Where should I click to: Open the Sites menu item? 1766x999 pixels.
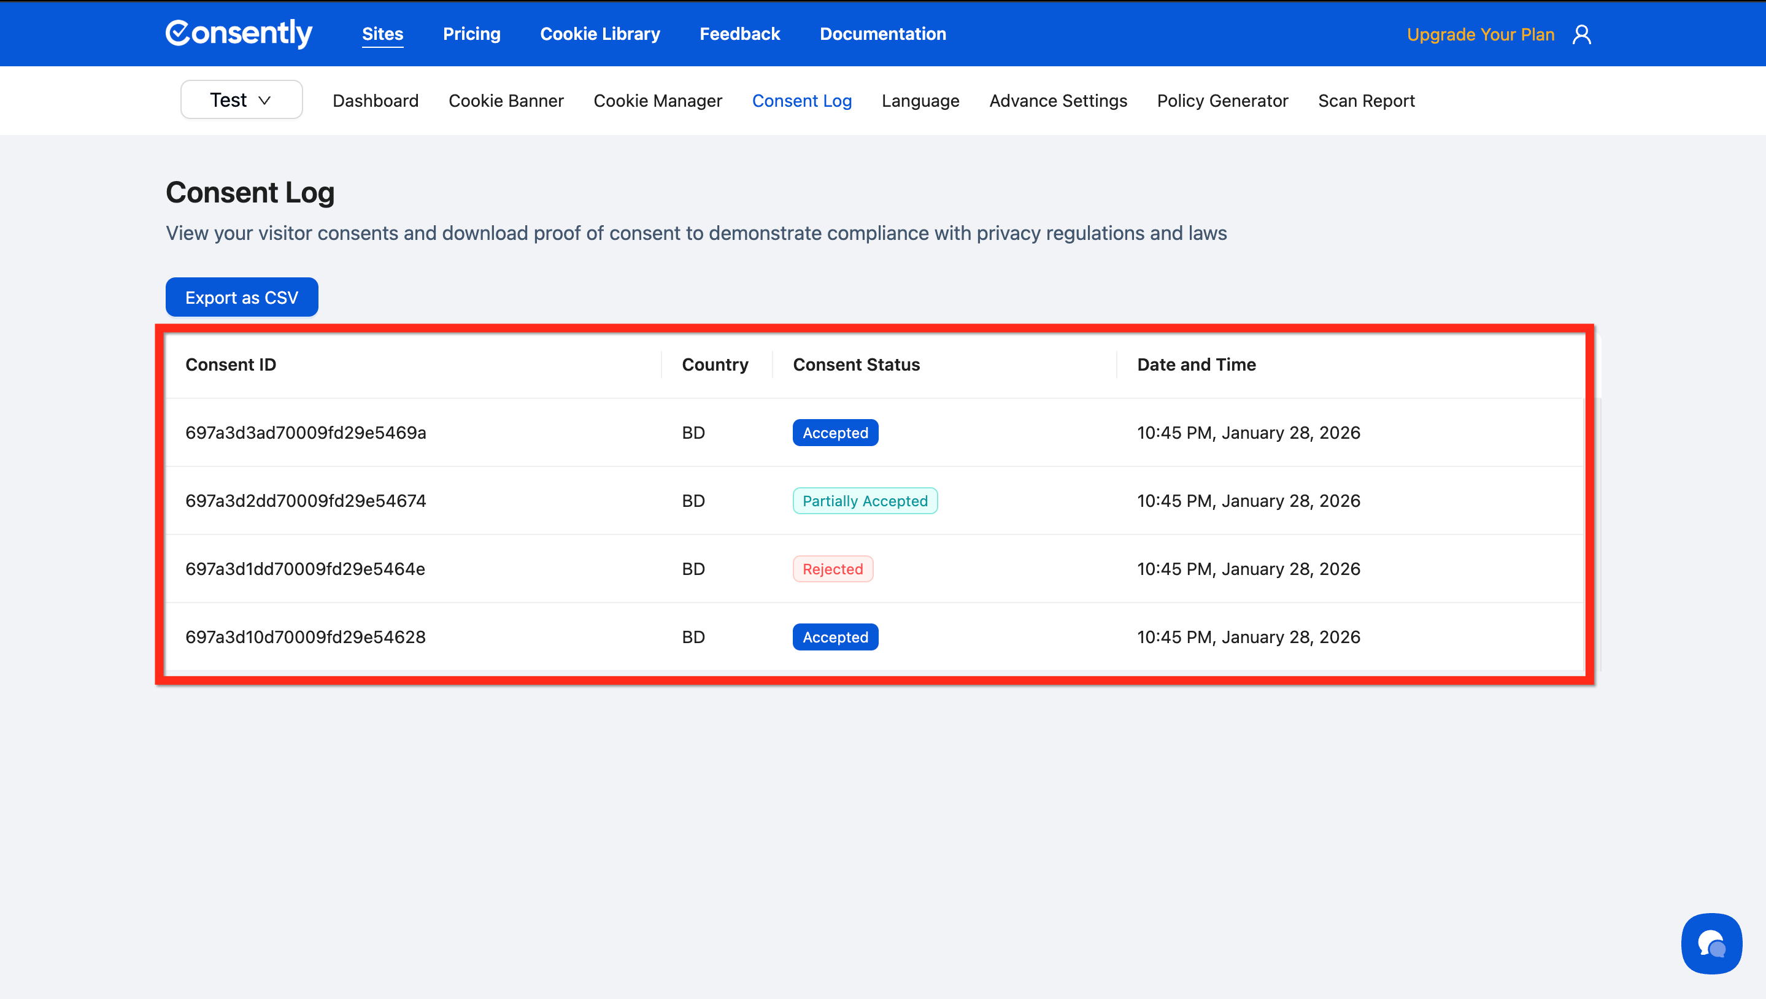point(382,34)
